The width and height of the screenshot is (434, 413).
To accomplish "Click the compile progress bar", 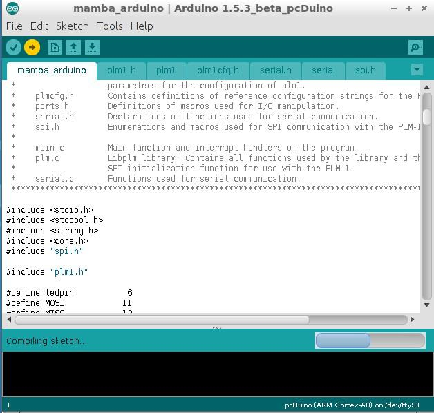I will [370, 340].
